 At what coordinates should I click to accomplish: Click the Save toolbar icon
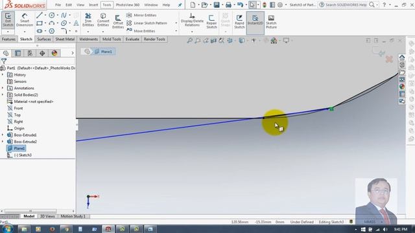[x=217, y=5]
